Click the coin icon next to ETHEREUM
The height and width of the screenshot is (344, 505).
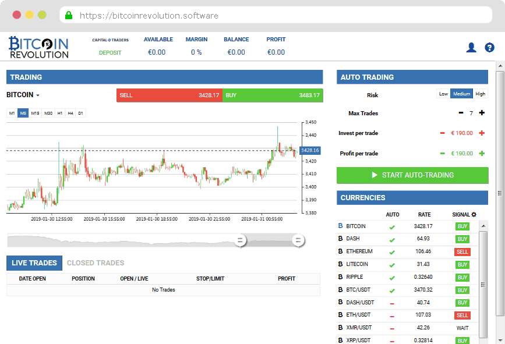(340, 251)
